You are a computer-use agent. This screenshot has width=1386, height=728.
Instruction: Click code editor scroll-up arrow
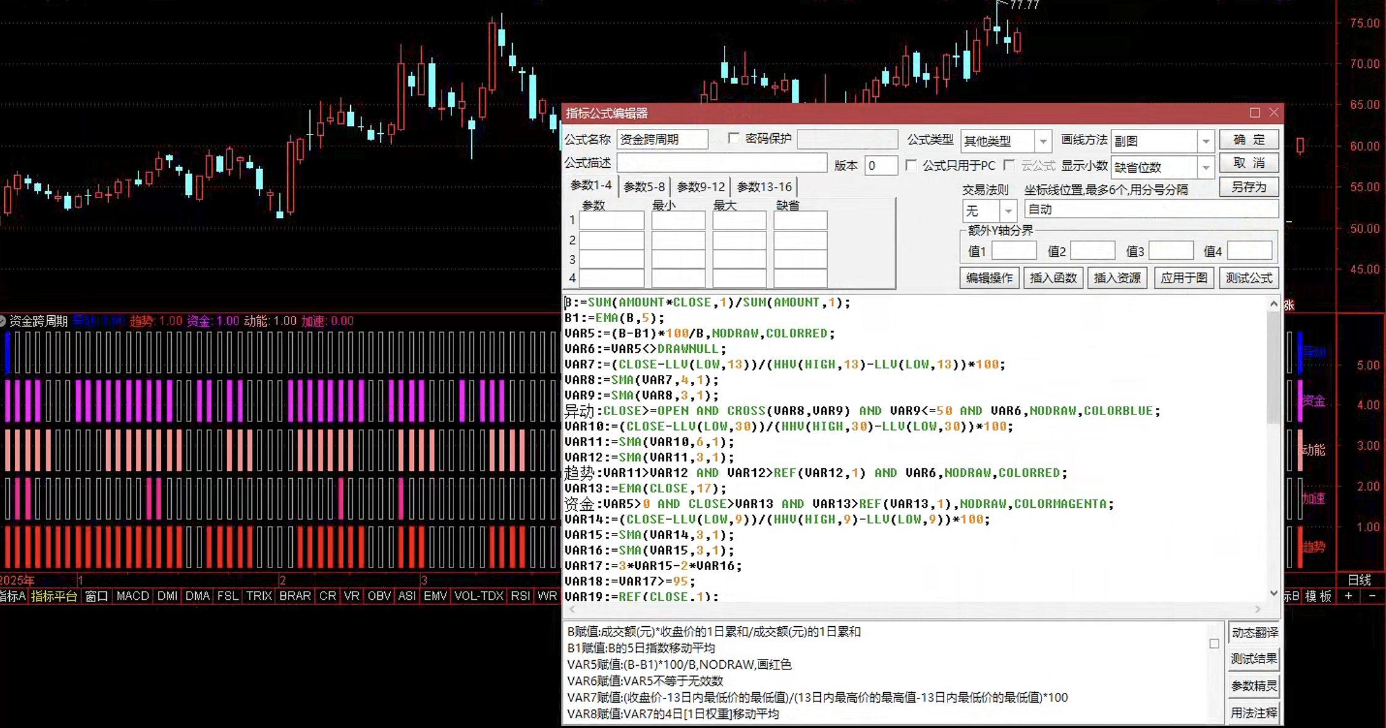click(1274, 304)
